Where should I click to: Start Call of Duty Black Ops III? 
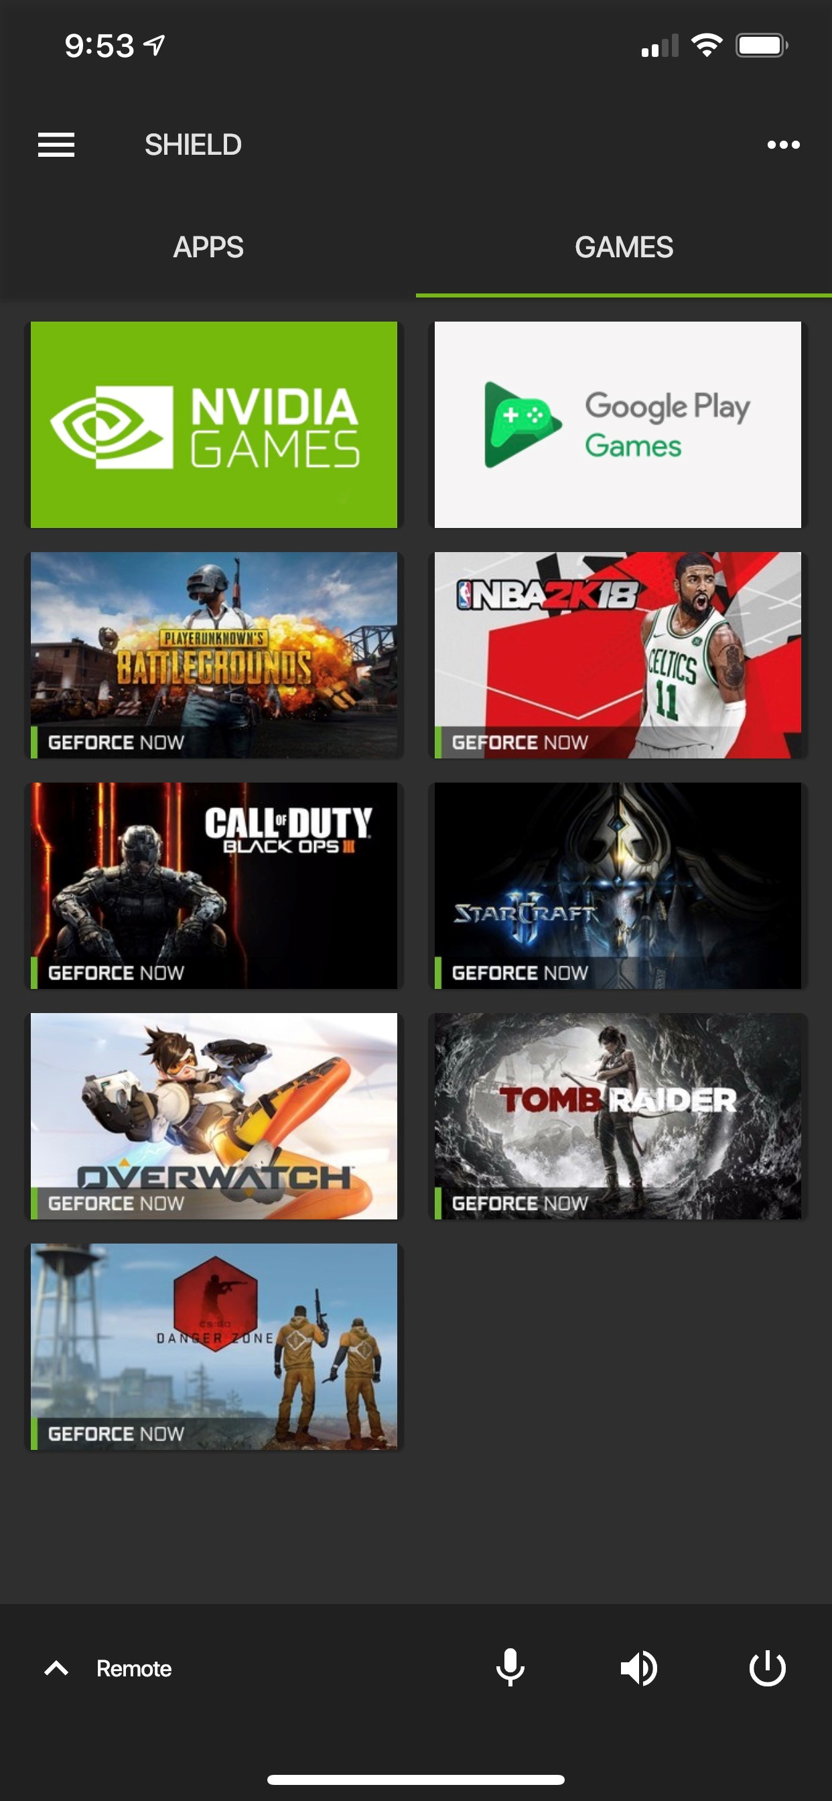click(x=214, y=886)
